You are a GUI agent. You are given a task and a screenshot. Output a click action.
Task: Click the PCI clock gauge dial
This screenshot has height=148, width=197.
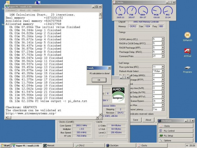tap(168, 11)
